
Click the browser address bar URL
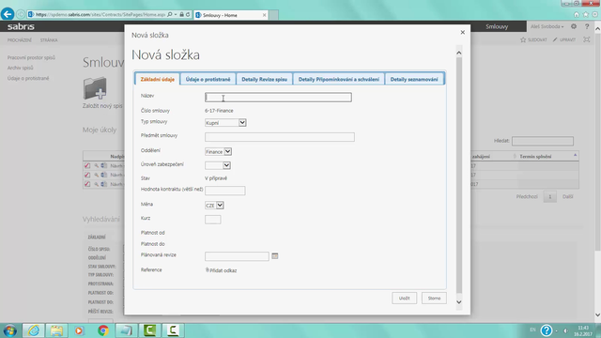(x=100, y=15)
